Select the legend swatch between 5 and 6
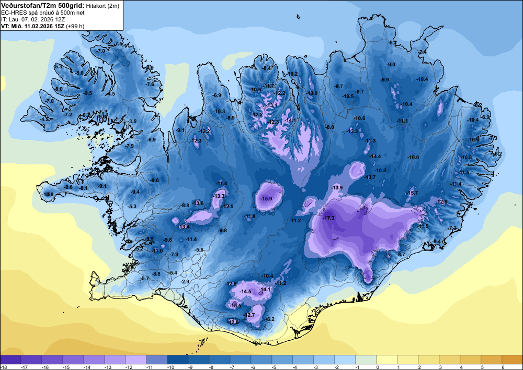 [491, 360]
